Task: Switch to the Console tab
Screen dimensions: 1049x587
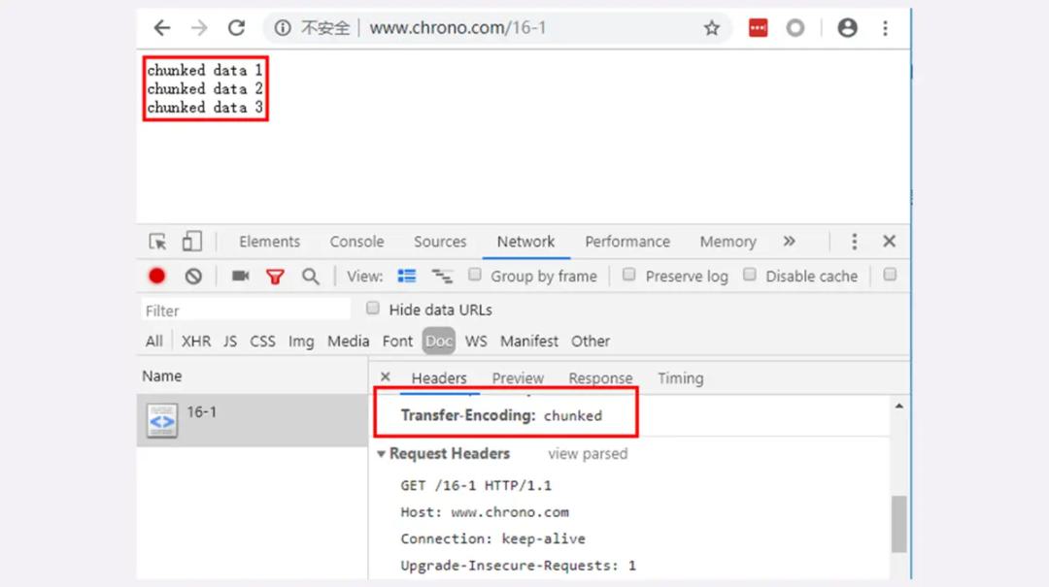Action: pos(356,242)
